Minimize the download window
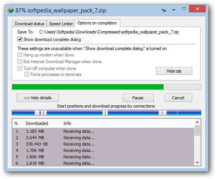Screen dimensions: 216x179 point(174,10)
